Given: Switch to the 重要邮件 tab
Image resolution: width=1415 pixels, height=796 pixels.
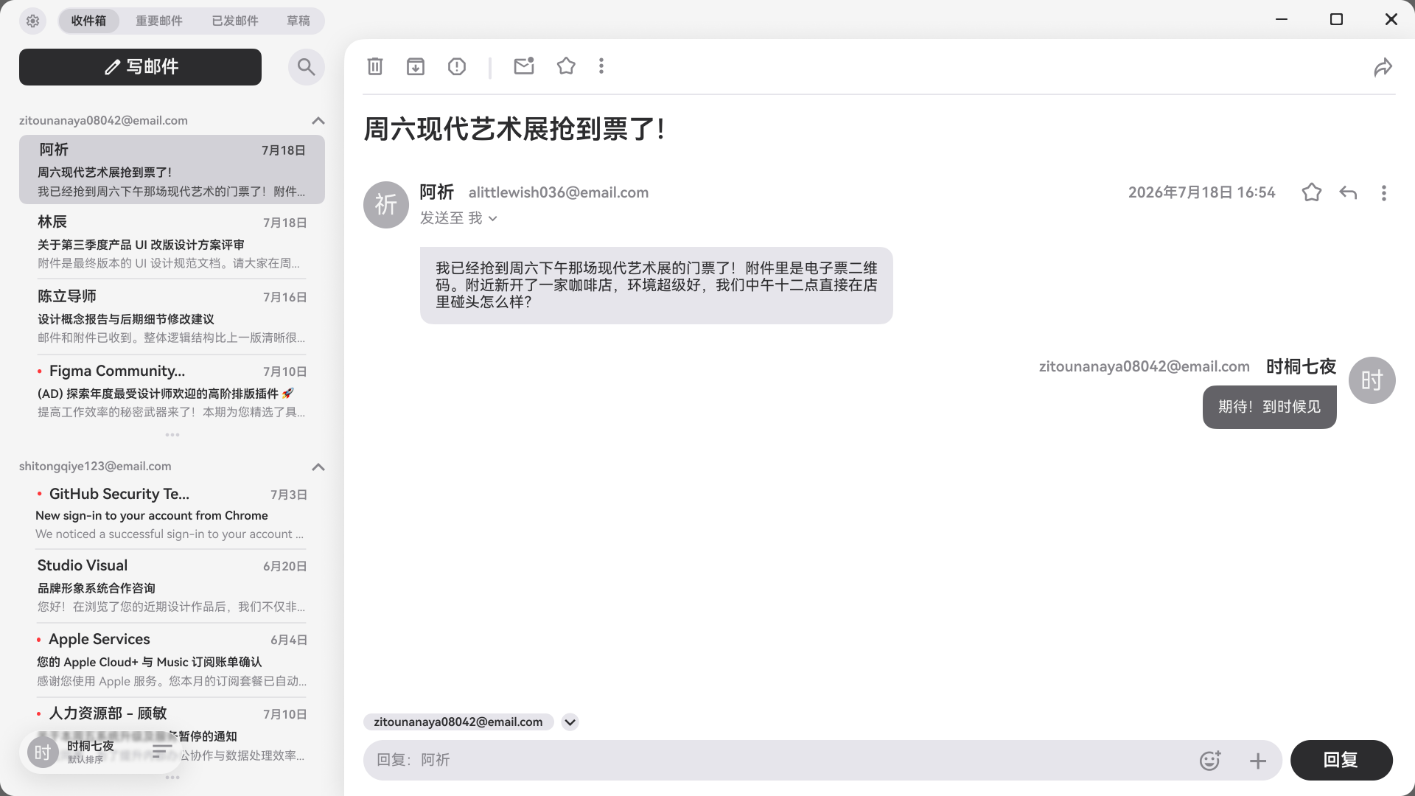Looking at the screenshot, I should [x=159, y=21].
